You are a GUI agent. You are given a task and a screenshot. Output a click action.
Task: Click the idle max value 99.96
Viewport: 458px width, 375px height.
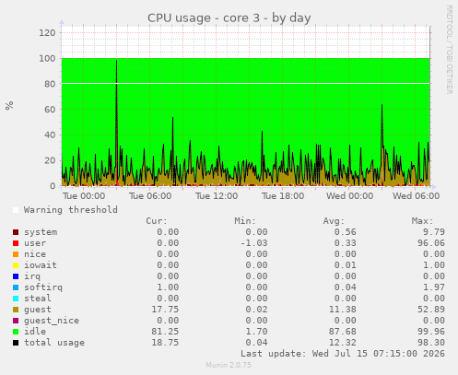coord(431,332)
